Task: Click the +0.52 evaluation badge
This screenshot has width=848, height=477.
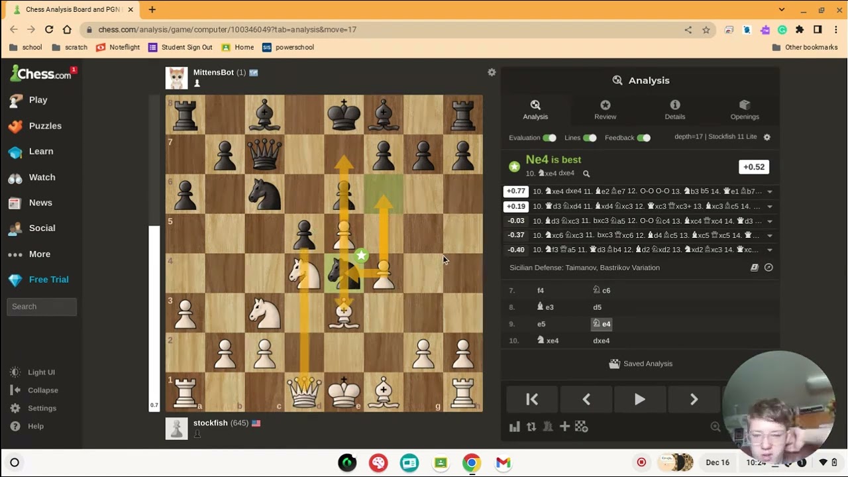Action: click(x=754, y=167)
